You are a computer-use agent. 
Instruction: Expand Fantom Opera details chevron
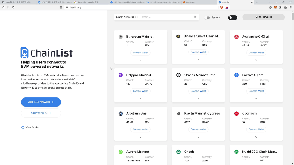click(x=256, y=98)
